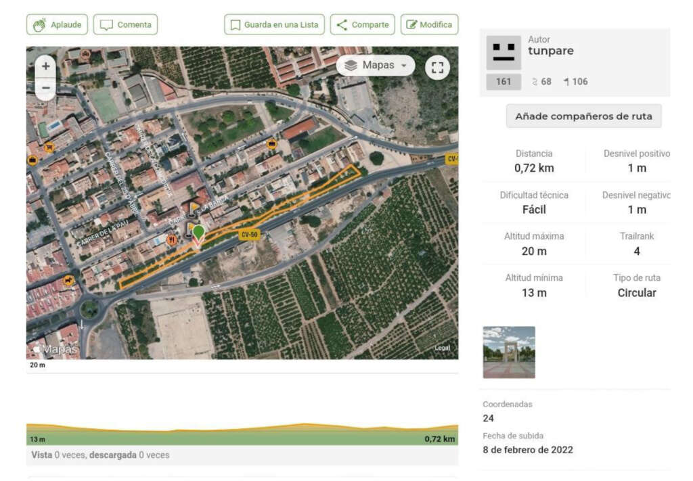Screen dimensions: 693x481
Task: Save route with Guarda en una Lista
Action: 274,25
